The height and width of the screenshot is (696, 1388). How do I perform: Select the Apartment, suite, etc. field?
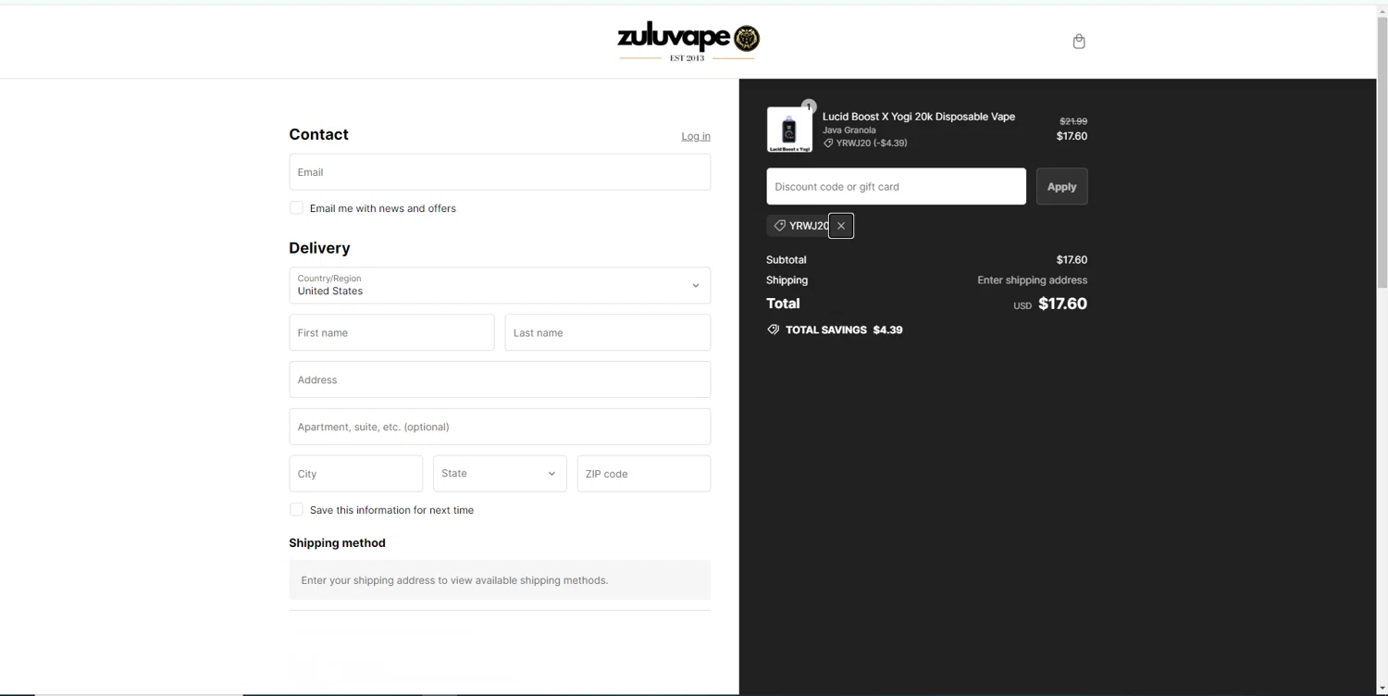[x=500, y=427]
